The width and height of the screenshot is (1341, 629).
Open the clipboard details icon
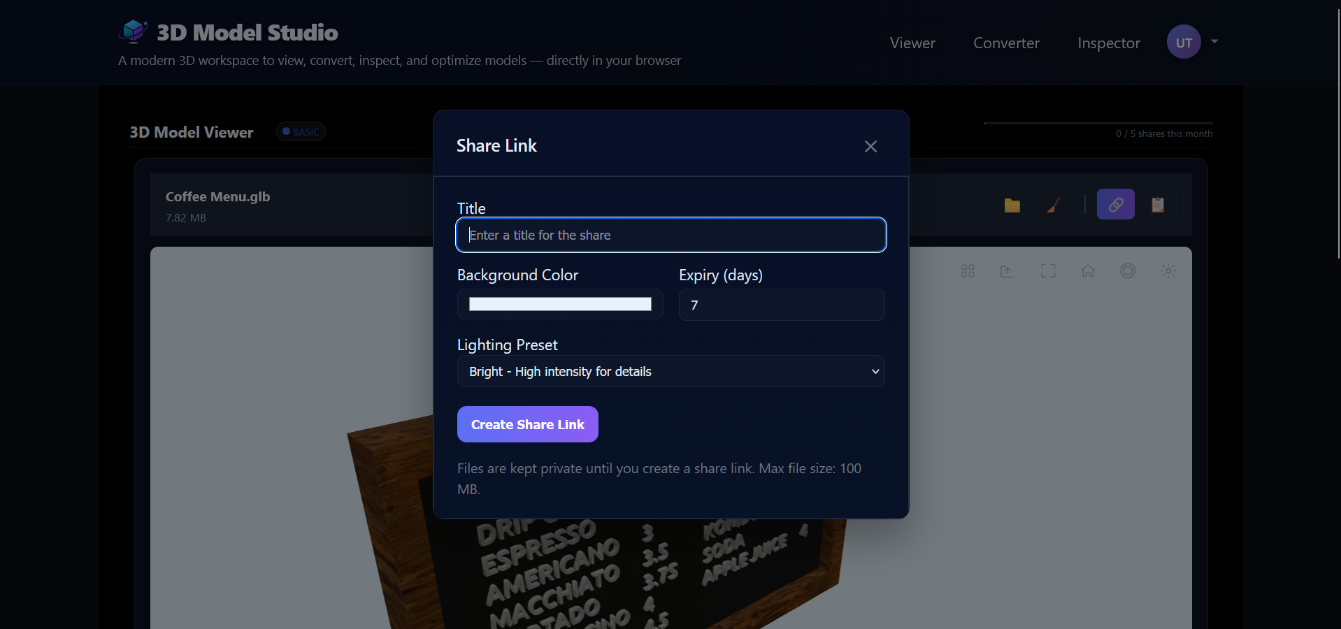pos(1158,204)
